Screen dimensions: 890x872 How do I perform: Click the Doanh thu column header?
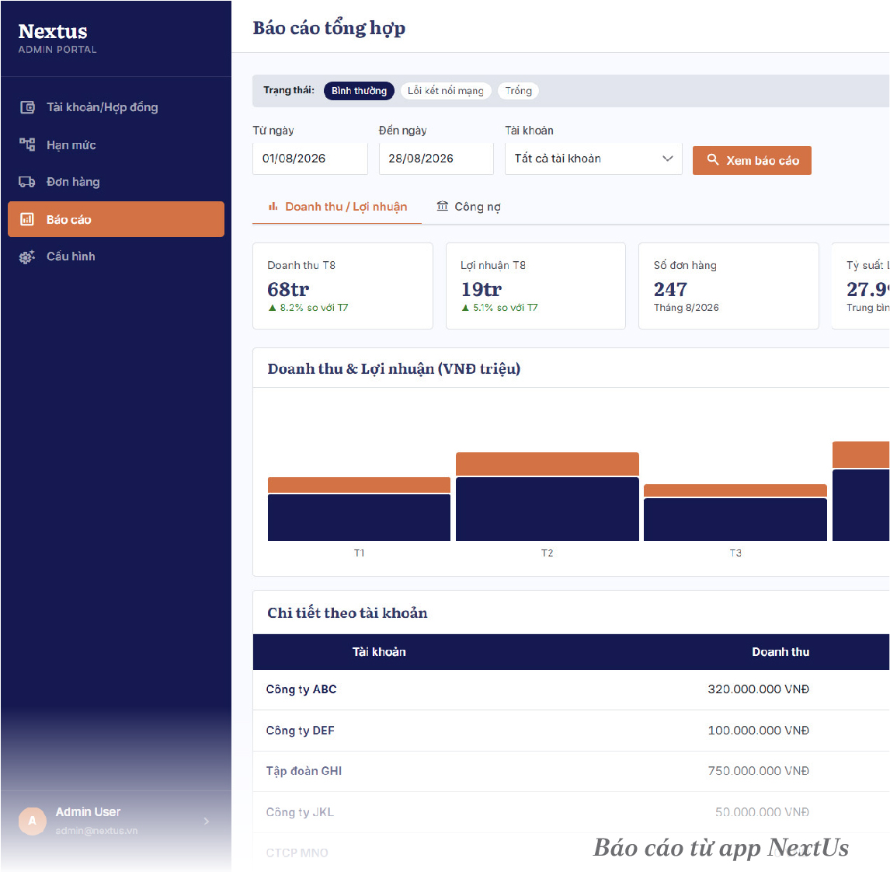pyautogui.click(x=780, y=652)
